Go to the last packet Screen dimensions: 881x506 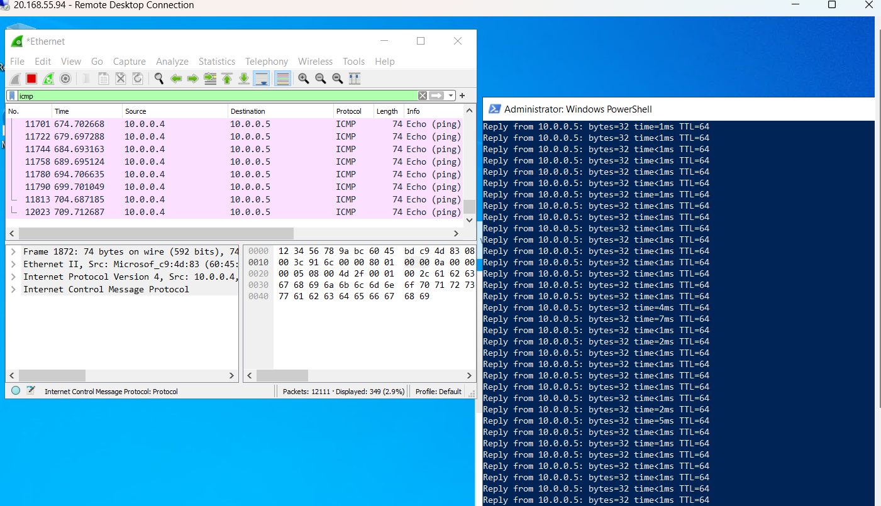[243, 79]
